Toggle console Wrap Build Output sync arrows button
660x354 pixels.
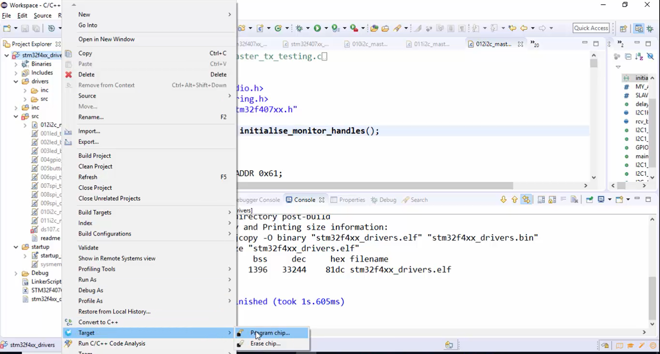[x=526, y=200]
